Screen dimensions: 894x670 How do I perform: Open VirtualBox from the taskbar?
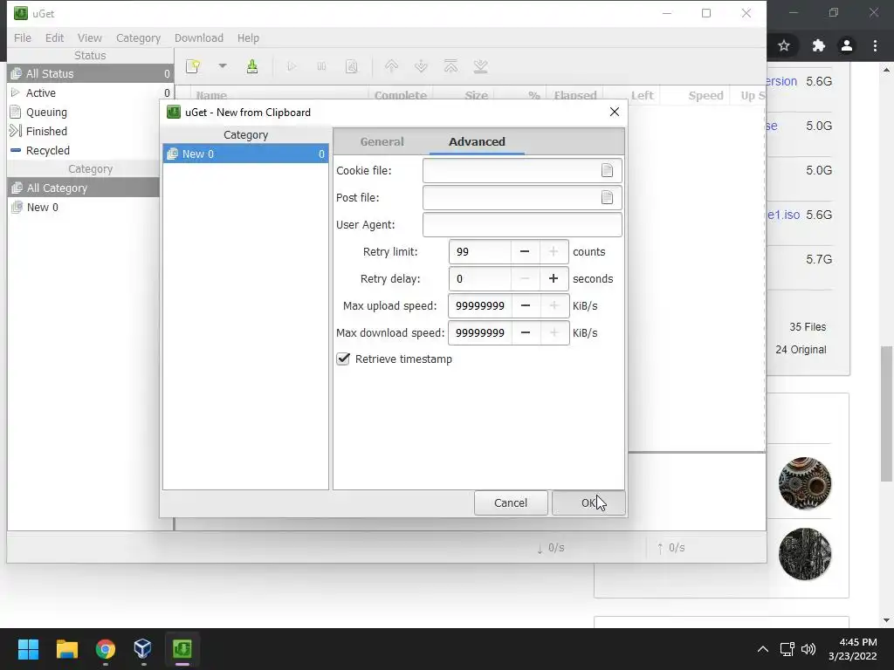[143, 649]
